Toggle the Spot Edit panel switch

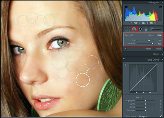tap(126, 49)
